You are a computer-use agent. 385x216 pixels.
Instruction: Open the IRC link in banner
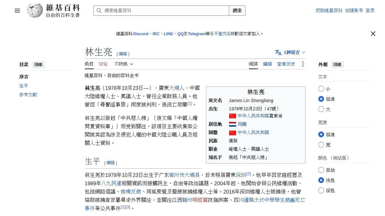click(156, 34)
